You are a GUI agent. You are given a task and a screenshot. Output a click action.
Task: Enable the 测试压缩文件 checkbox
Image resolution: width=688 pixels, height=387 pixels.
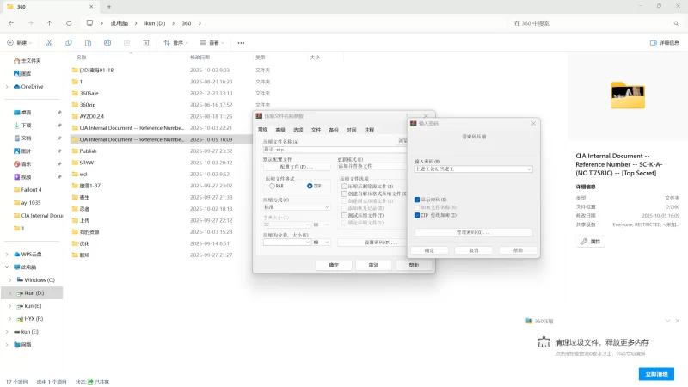tap(344, 215)
